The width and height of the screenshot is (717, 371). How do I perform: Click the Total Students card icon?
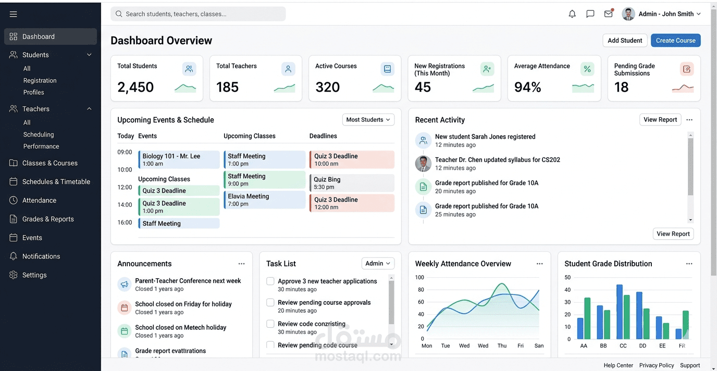[x=189, y=69]
